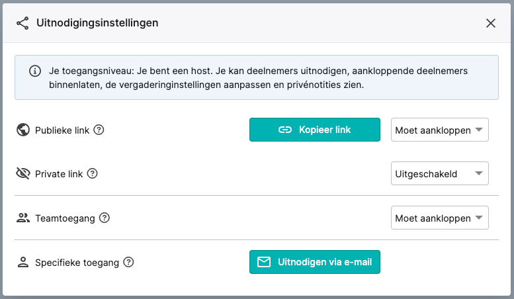Open Teamtoegang Moet aankloppen dropdown
Viewport: 514px width, 299px height.
(440, 218)
